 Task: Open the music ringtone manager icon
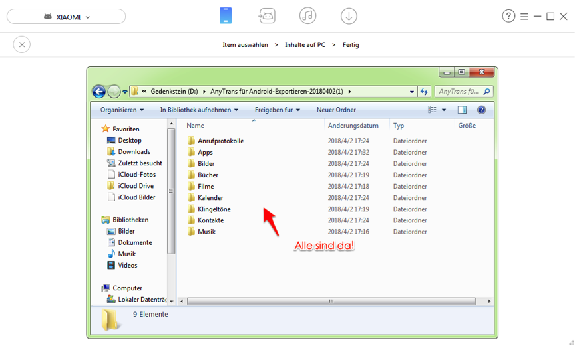point(307,16)
